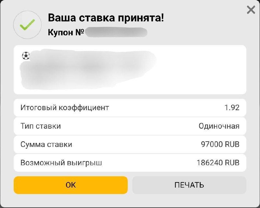Click the 'Ваша ставка принята!' heading

click(x=106, y=18)
